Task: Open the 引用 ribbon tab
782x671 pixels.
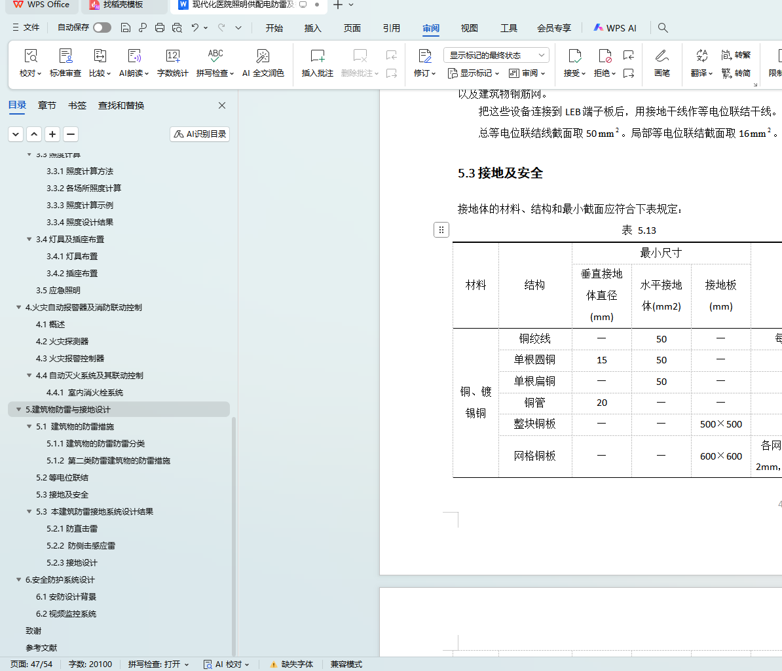Action: click(392, 28)
